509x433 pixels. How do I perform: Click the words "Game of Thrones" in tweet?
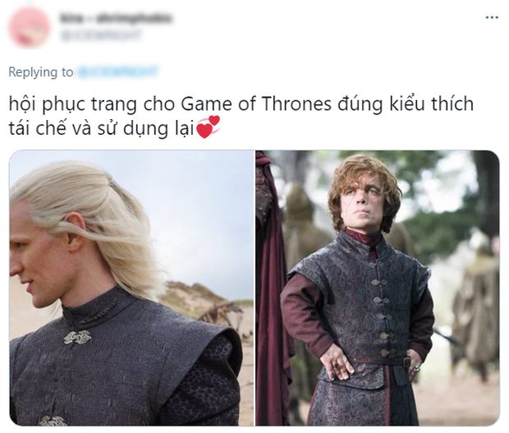(x=256, y=104)
